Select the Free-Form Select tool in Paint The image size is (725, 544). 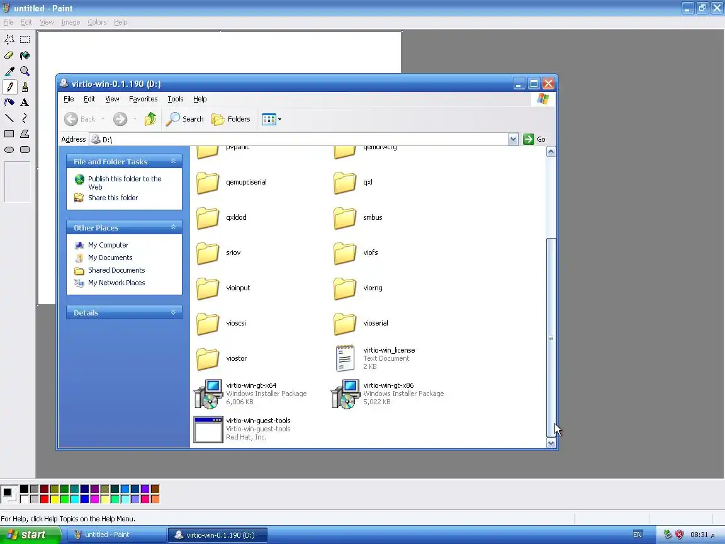point(9,39)
